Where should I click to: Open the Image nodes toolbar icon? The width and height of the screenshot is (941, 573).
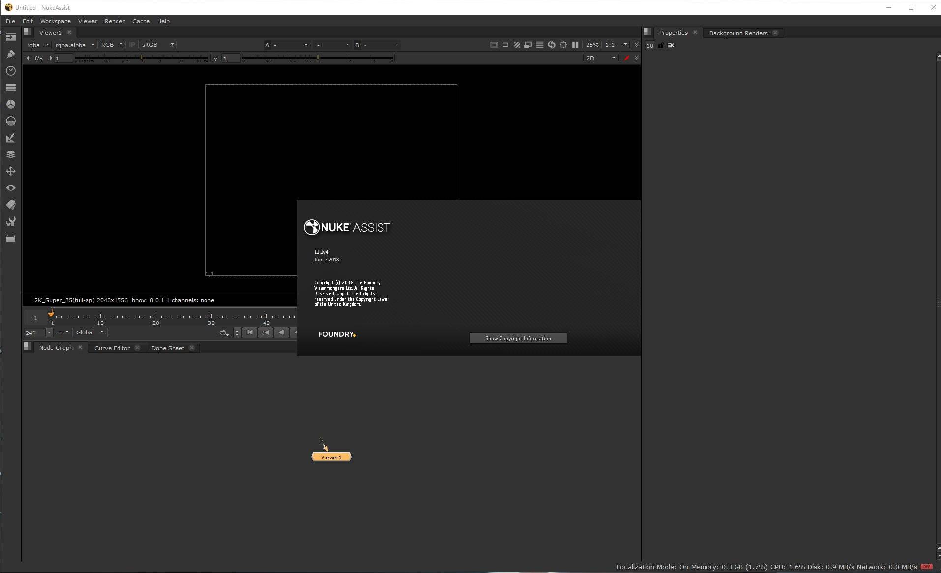[11, 37]
